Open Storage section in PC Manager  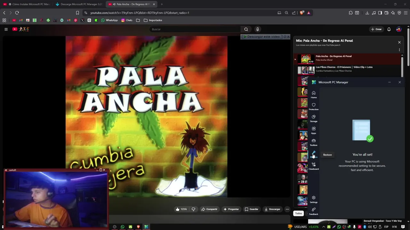point(314,119)
